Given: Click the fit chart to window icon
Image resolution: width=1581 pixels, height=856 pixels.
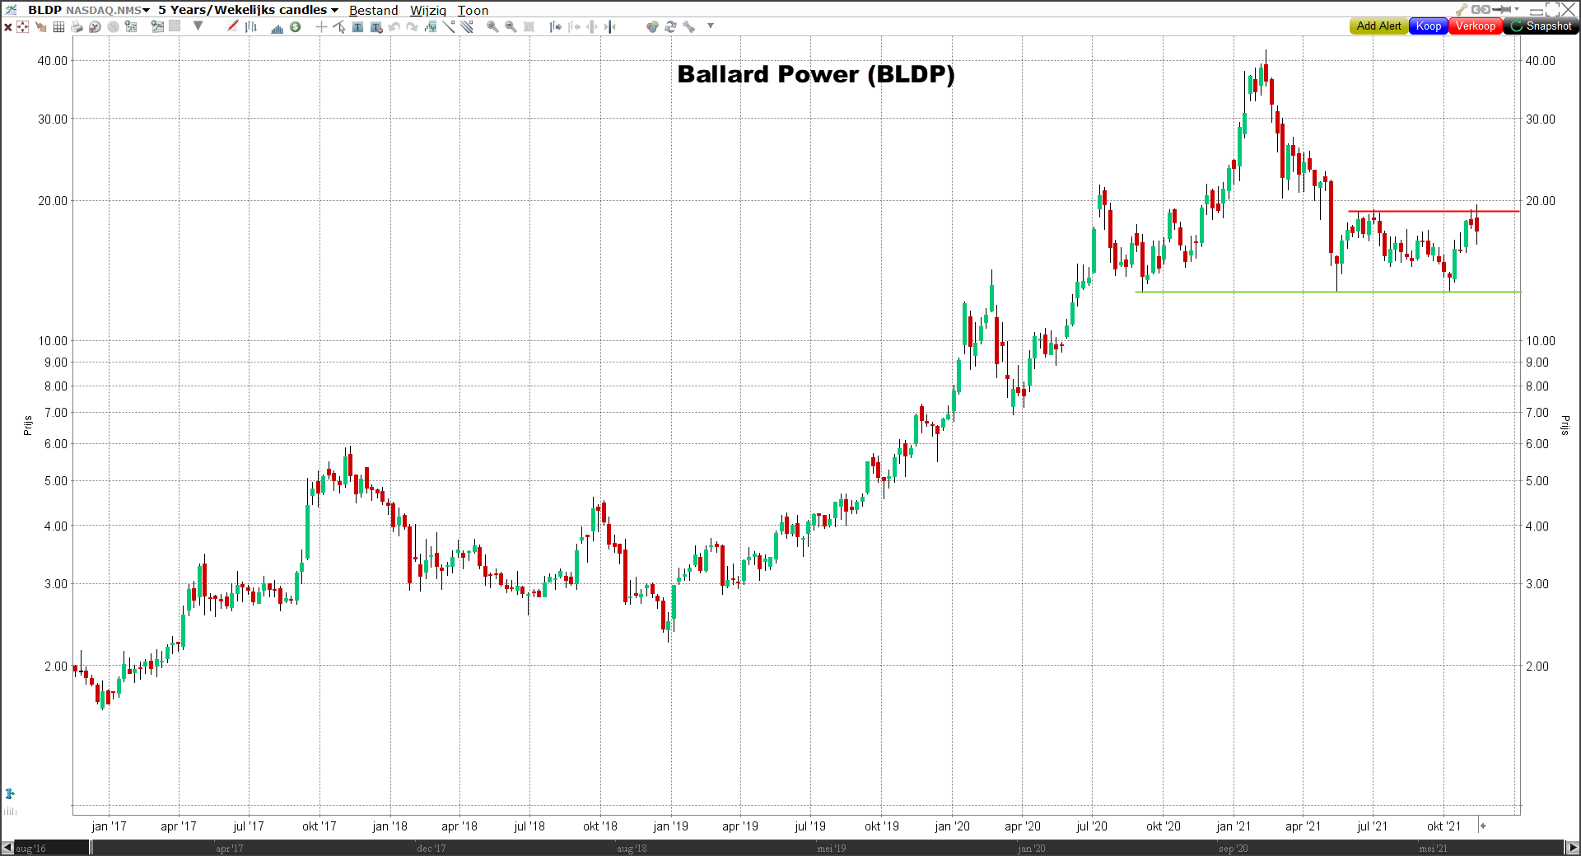Looking at the screenshot, I should pyautogui.click(x=529, y=26).
